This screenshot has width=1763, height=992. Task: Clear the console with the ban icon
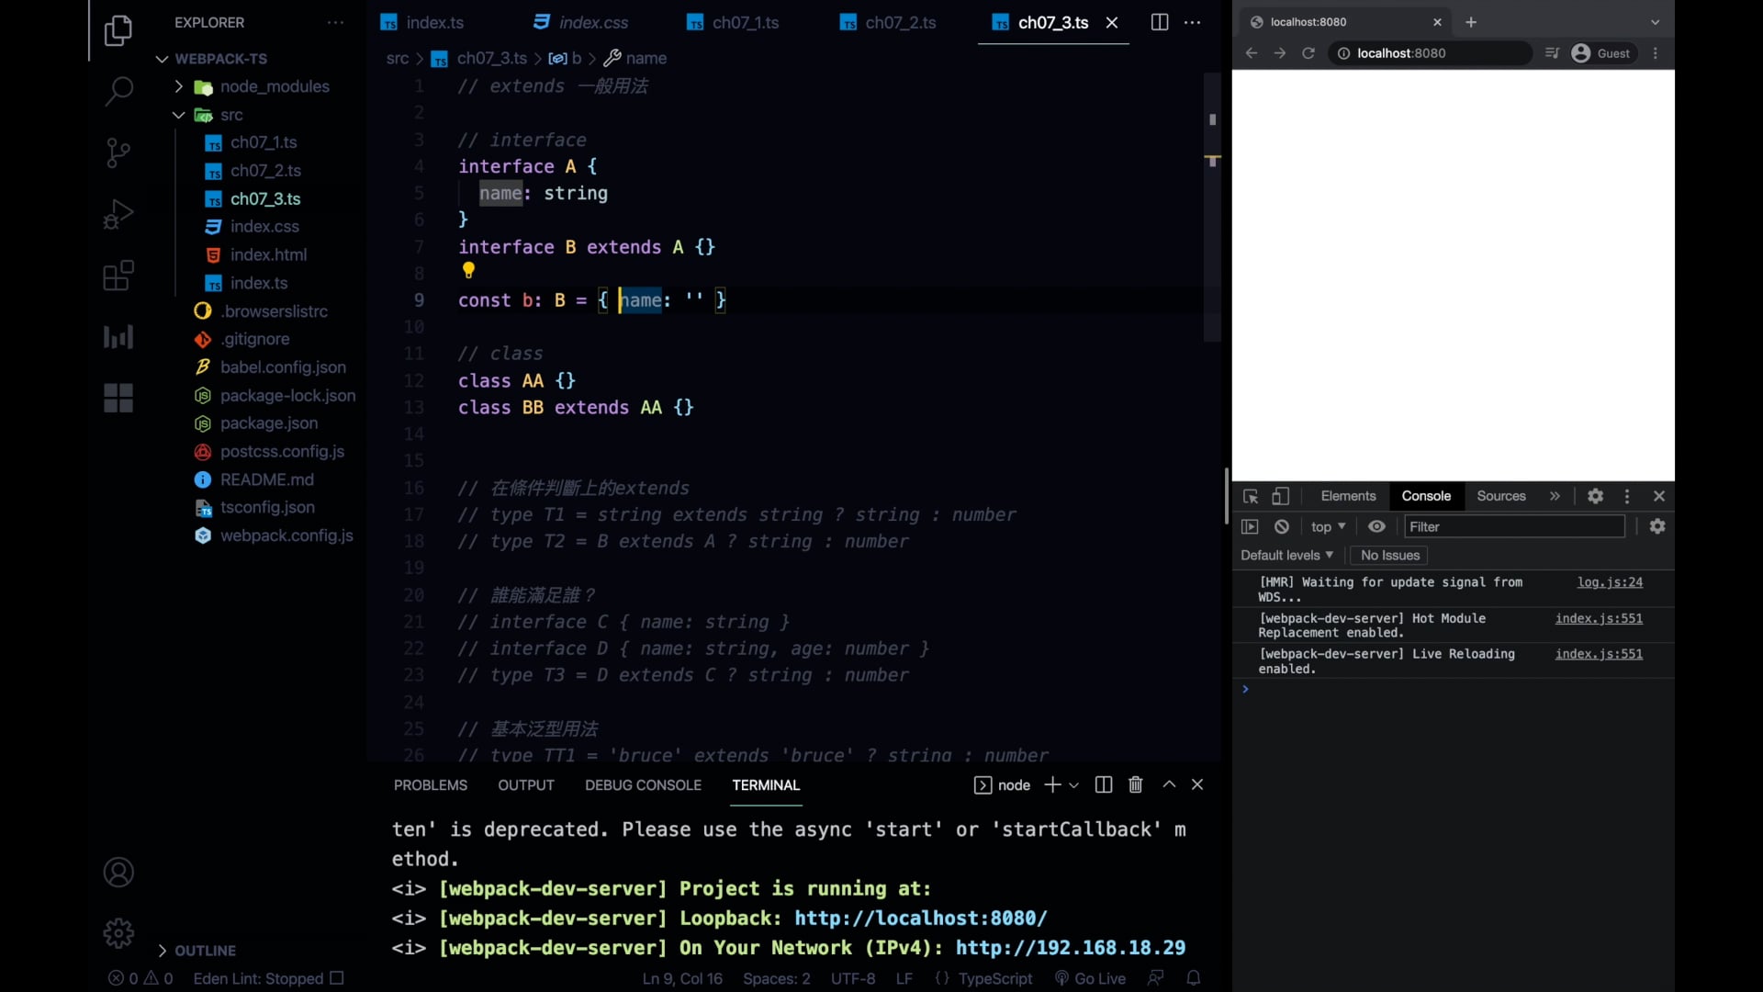coord(1282,526)
